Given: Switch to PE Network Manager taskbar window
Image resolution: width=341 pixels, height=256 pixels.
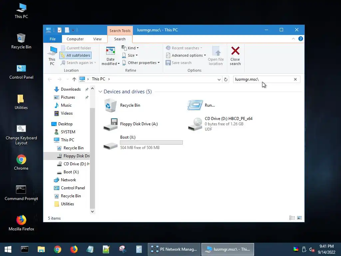Looking at the screenshot, I should (174, 249).
